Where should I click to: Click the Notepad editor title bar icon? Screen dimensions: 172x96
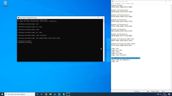coord(112,1)
